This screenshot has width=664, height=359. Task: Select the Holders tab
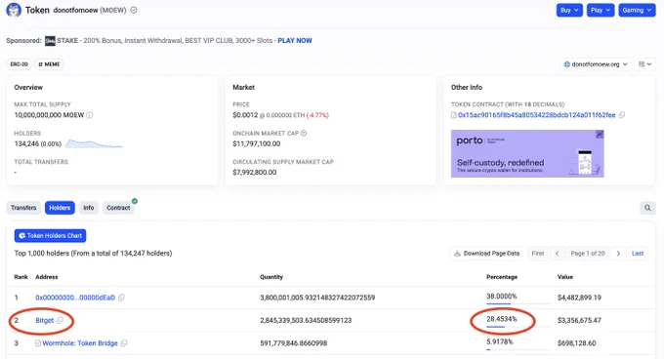point(60,208)
